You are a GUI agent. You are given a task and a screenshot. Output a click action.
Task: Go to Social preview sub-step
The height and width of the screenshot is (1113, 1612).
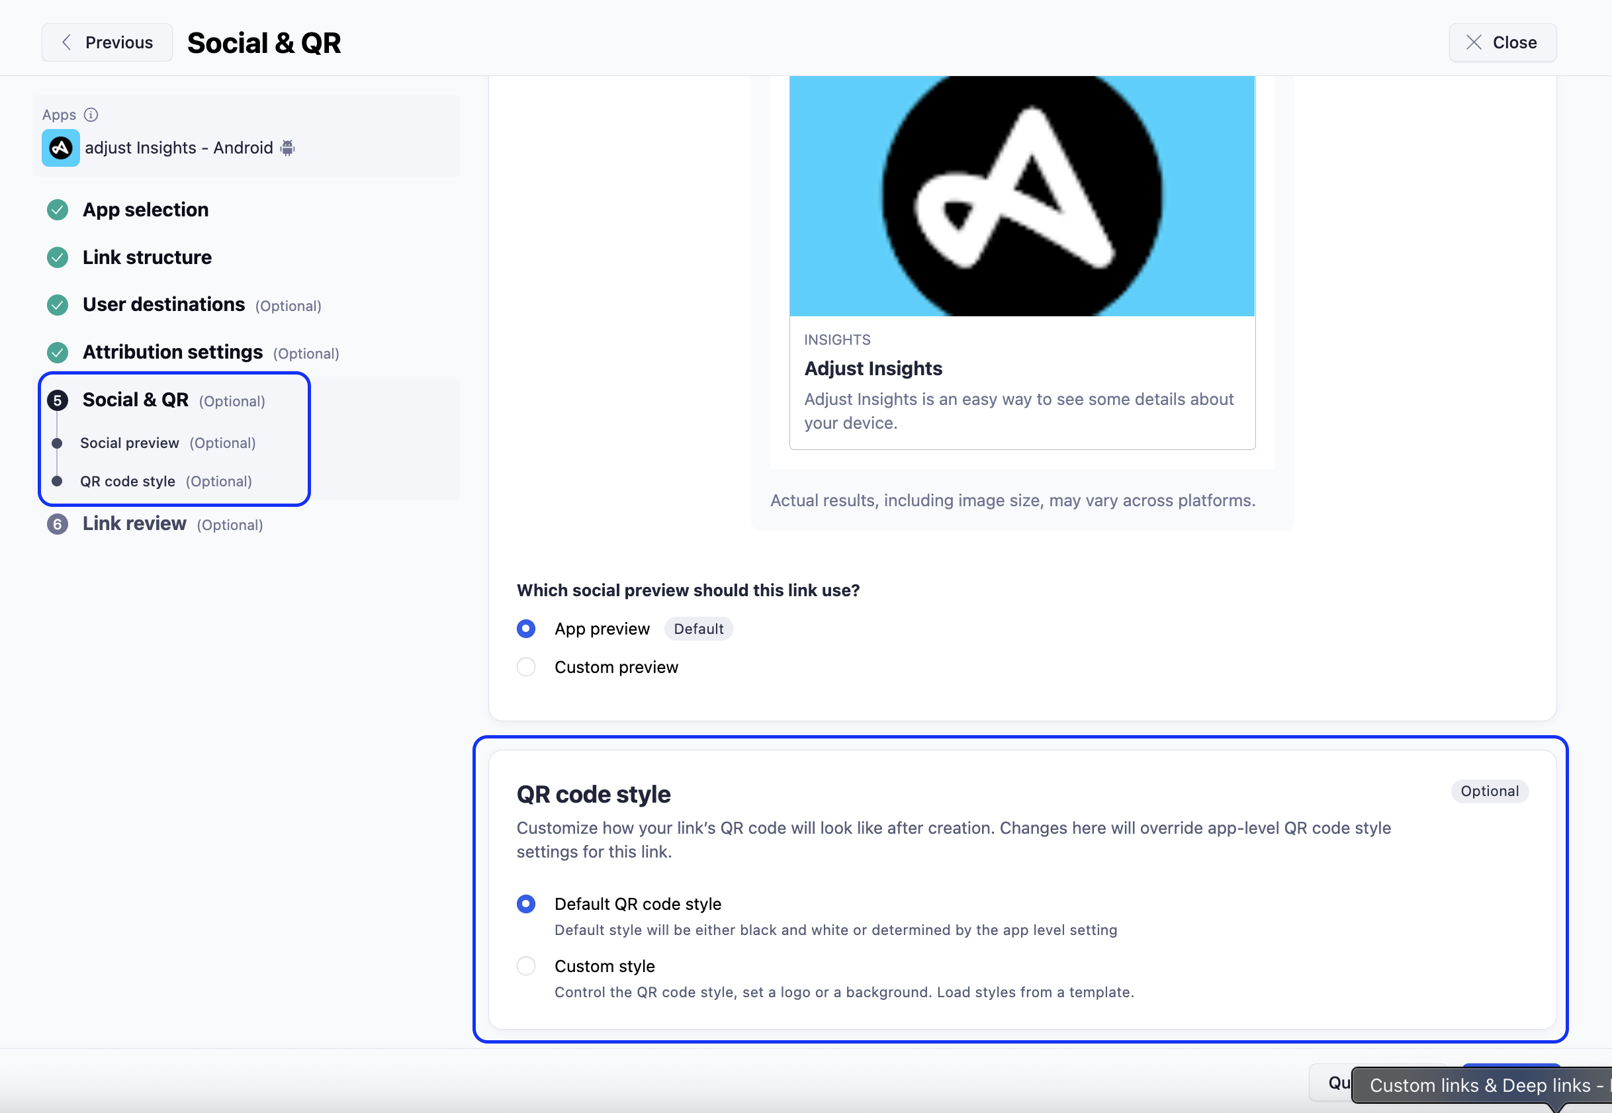click(x=130, y=443)
